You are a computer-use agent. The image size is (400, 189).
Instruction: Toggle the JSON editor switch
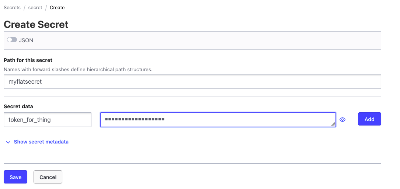pyautogui.click(x=12, y=40)
